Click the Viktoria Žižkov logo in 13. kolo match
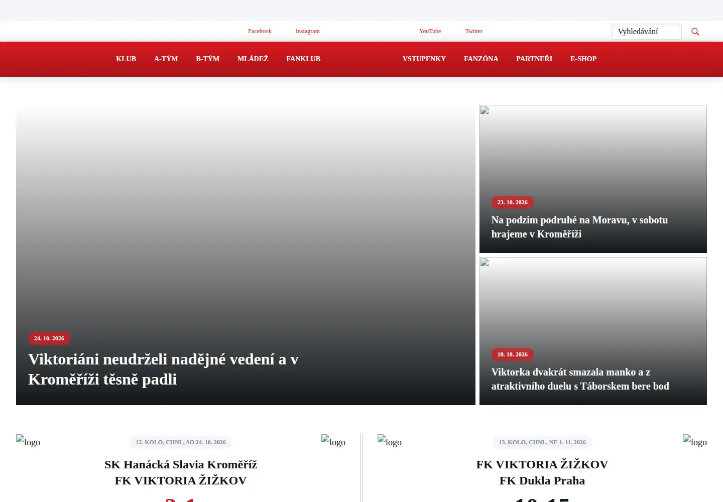The height and width of the screenshot is (502, 723). [x=390, y=441]
